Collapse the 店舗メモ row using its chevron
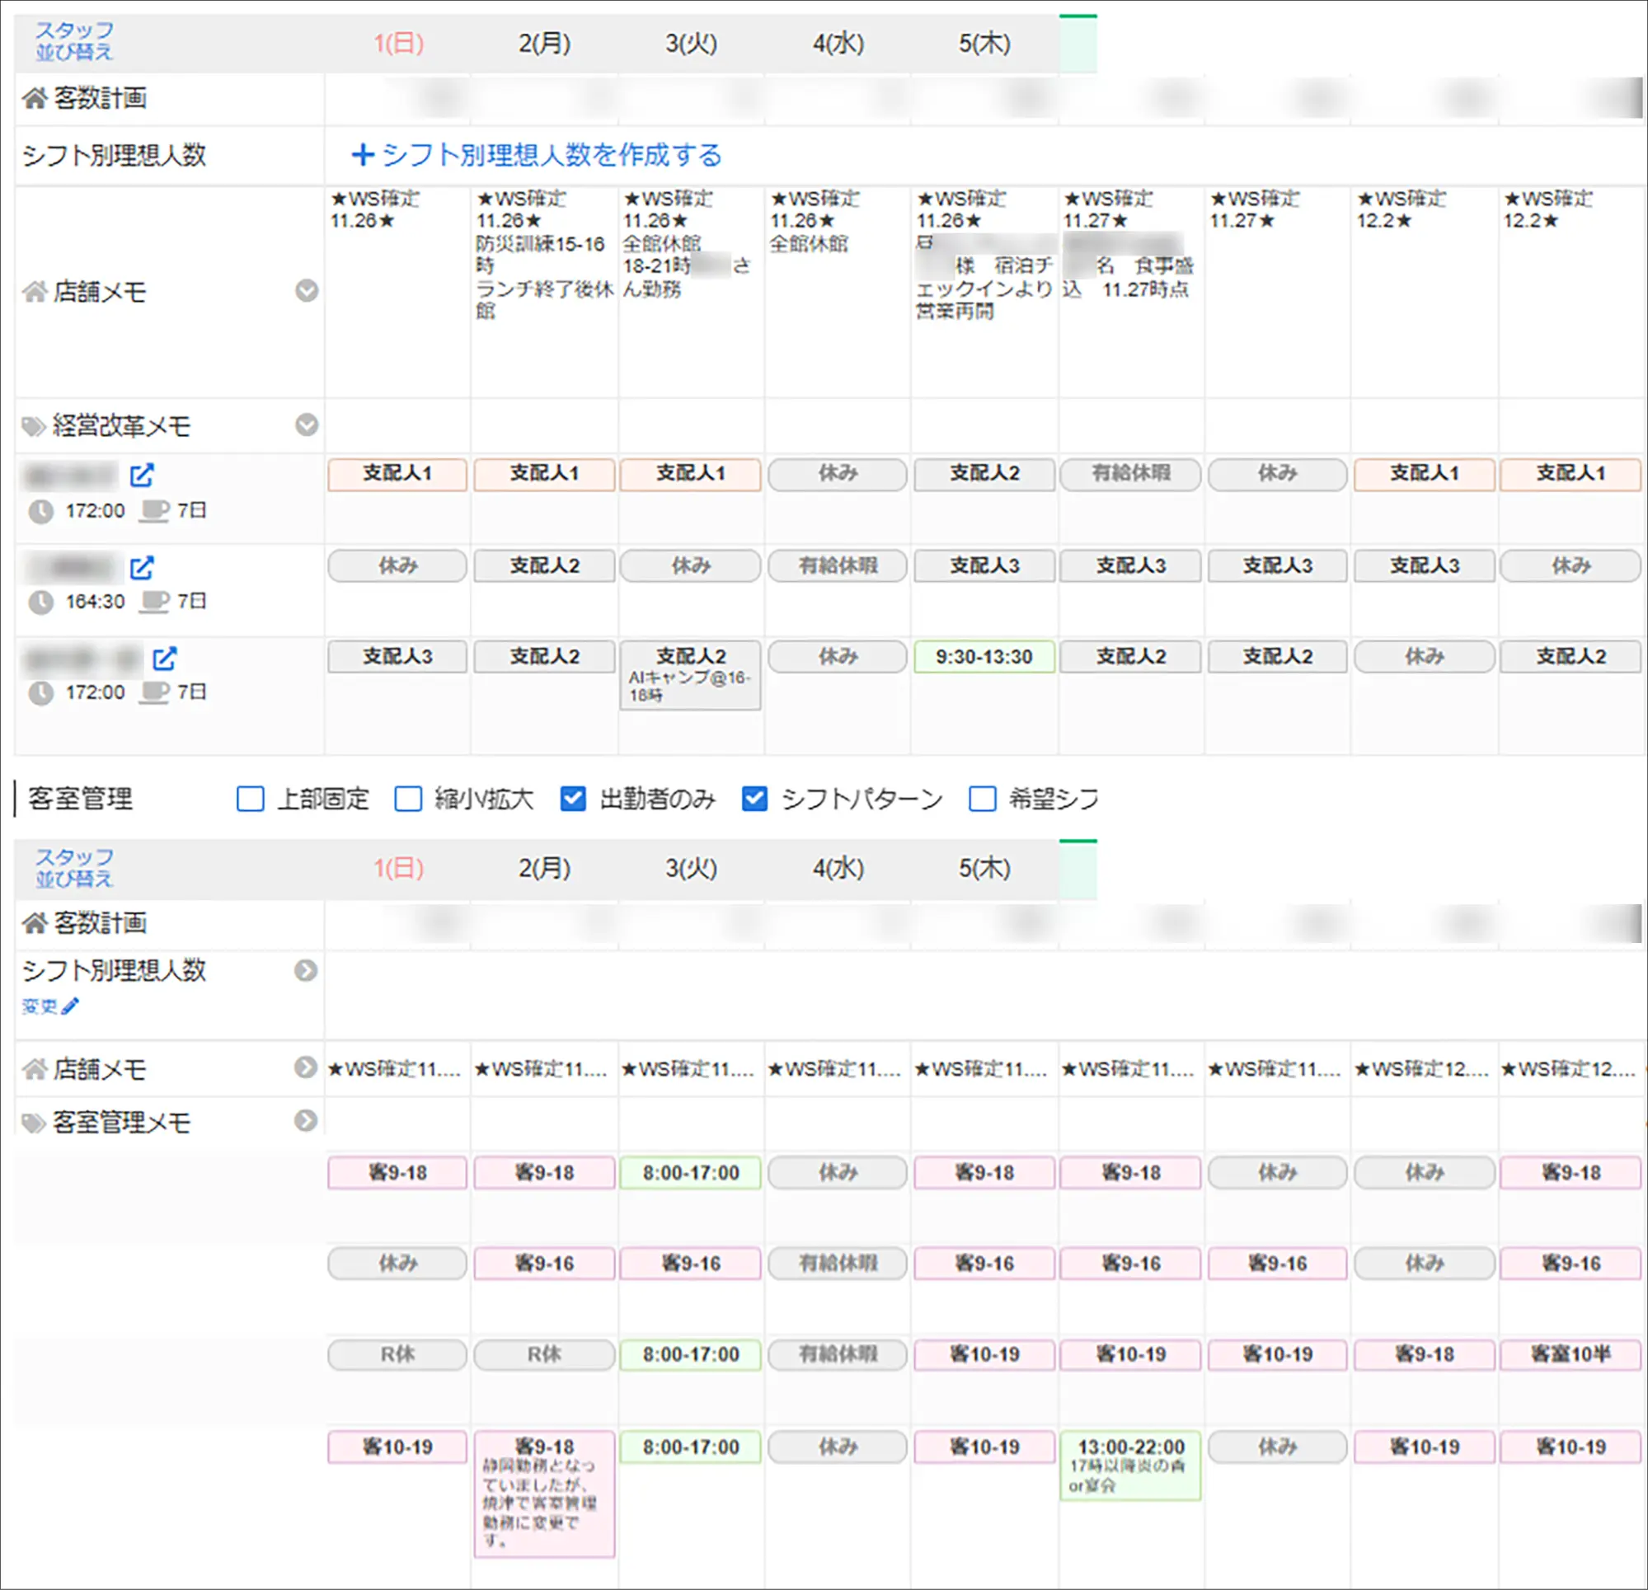 (306, 292)
